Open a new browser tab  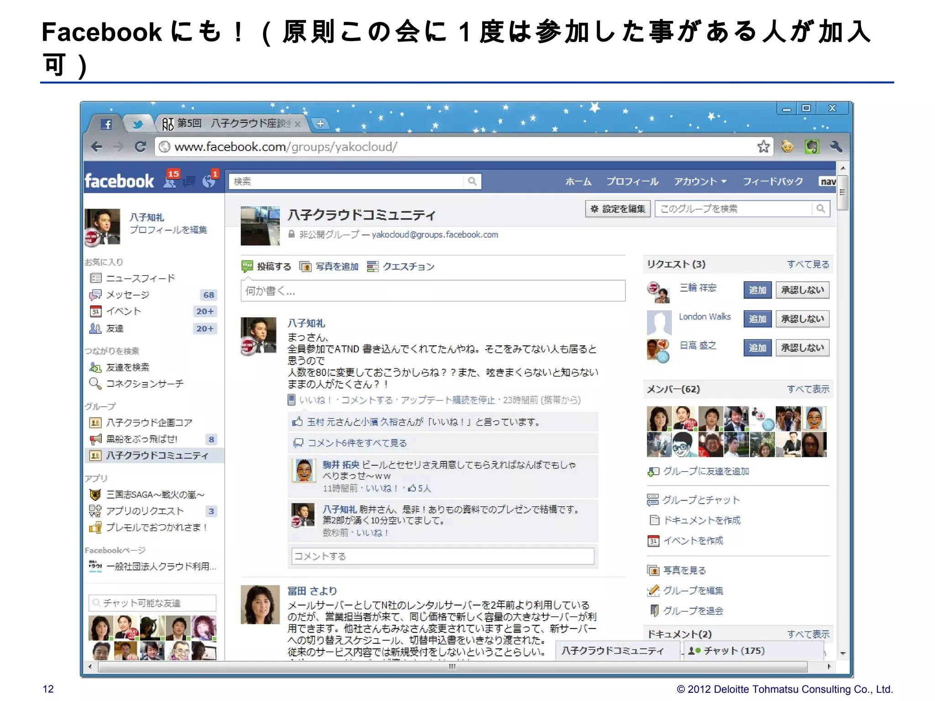pyautogui.click(x=320, y=124)
